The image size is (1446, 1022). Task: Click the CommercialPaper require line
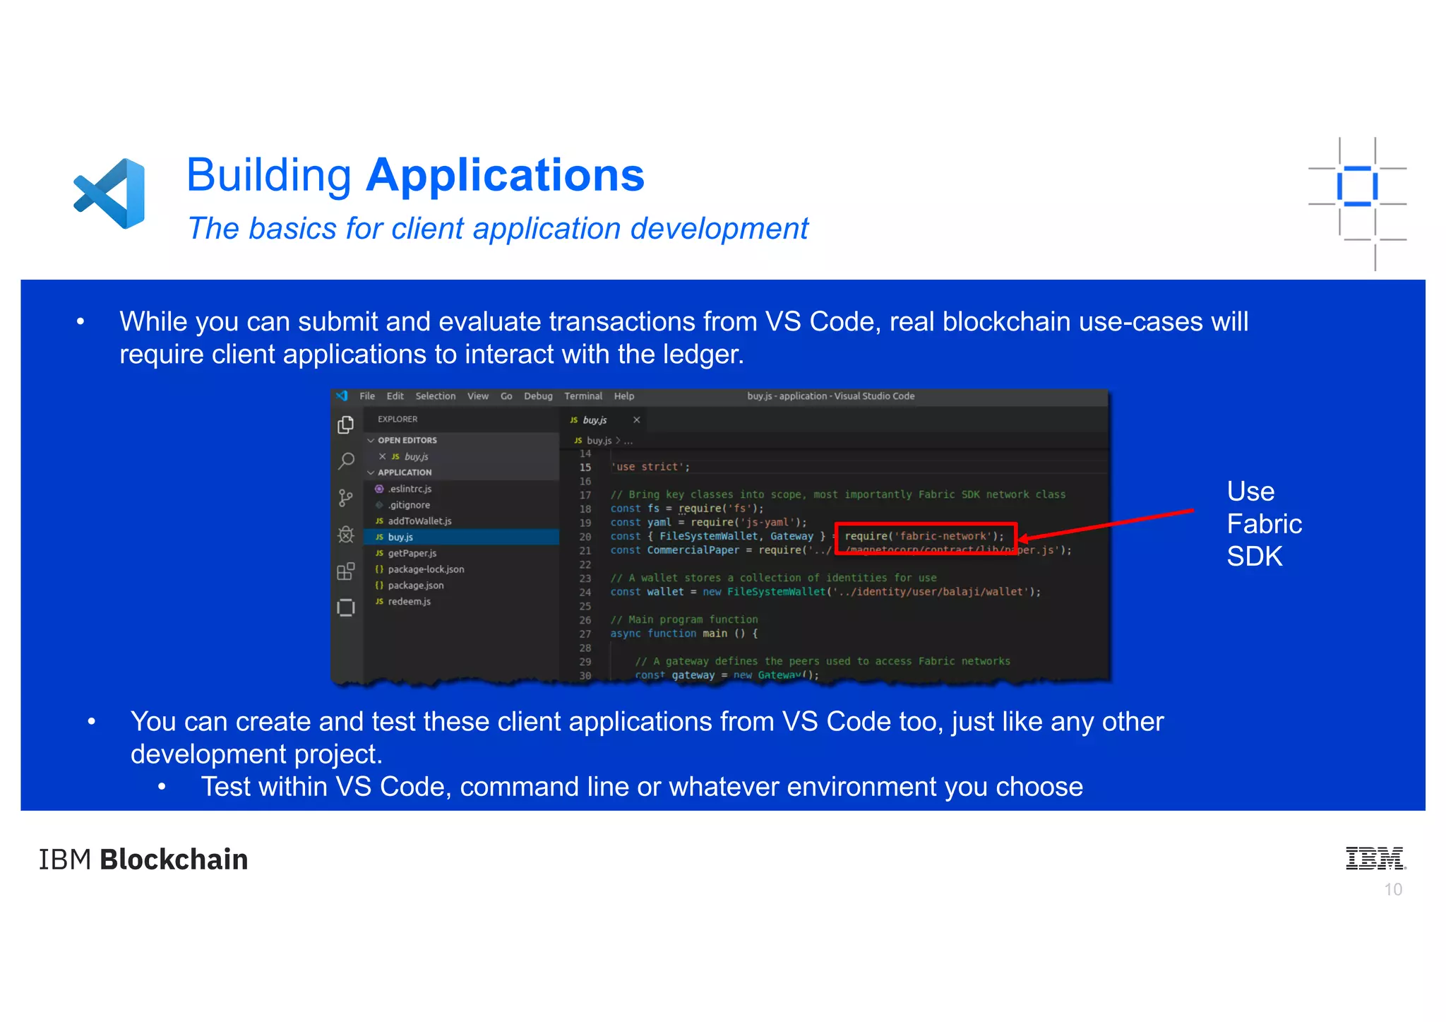[841, 551]
